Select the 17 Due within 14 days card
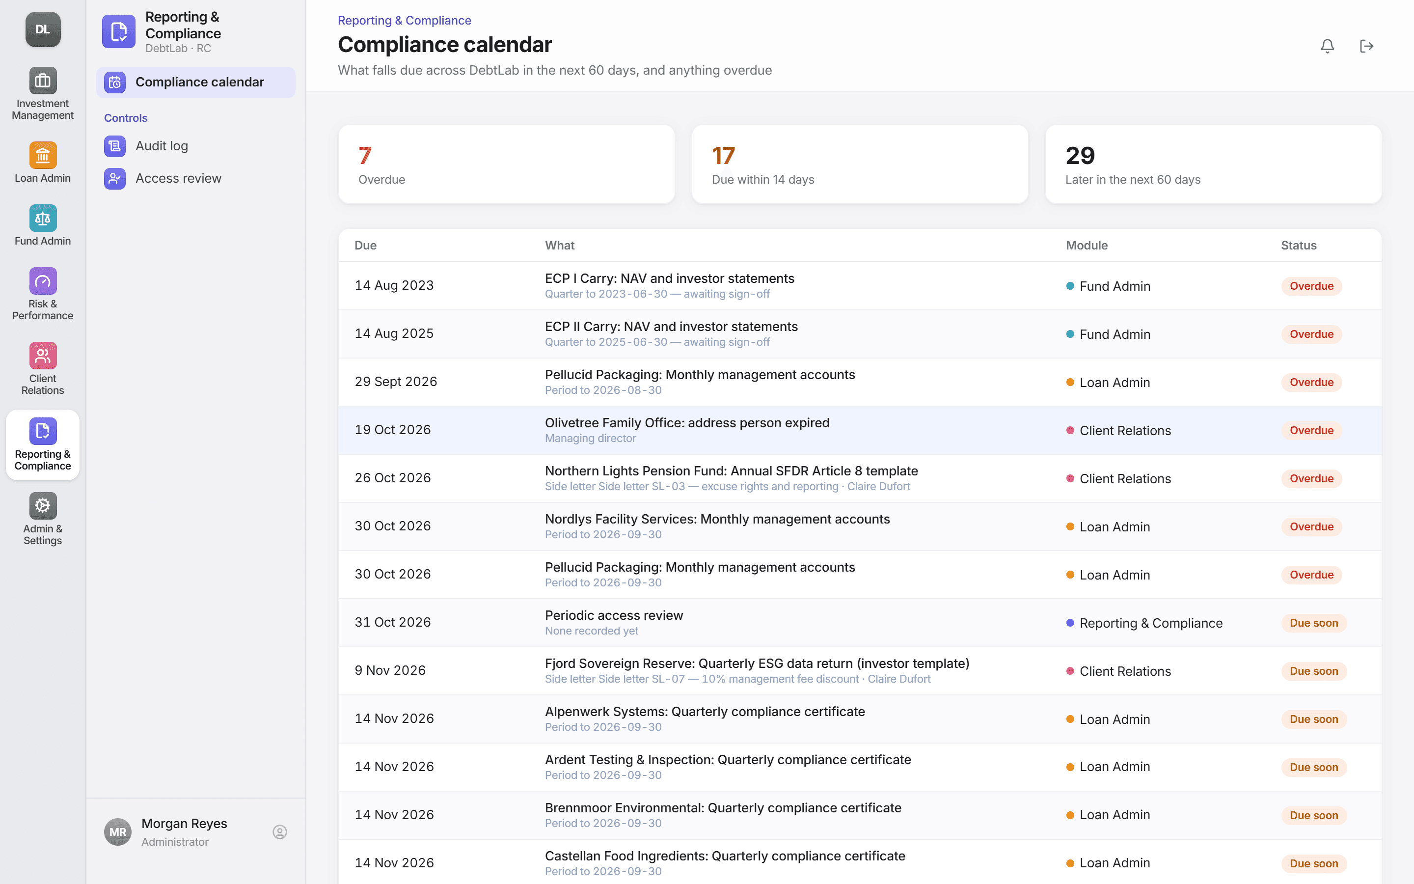Viewport: 1414px width, 884px height. 860,165
